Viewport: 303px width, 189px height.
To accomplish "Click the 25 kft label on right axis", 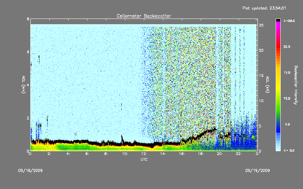I will pos(261,25).
